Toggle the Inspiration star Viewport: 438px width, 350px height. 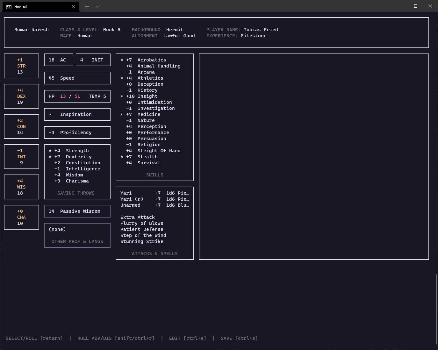[50, 114]
